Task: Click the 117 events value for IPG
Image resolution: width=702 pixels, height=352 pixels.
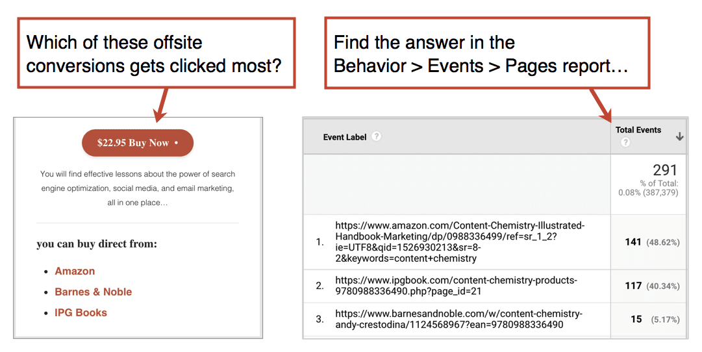Action: click(633, 286)
